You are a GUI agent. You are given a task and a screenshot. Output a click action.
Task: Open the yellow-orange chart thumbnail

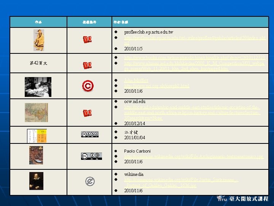click(x=37, y=136)
